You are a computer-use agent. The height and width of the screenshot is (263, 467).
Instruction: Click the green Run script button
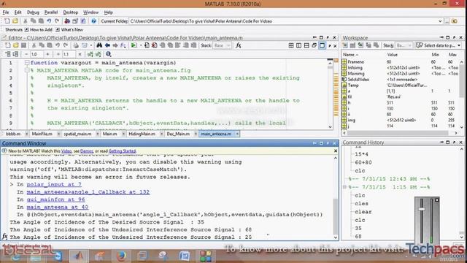coord(134,45)
